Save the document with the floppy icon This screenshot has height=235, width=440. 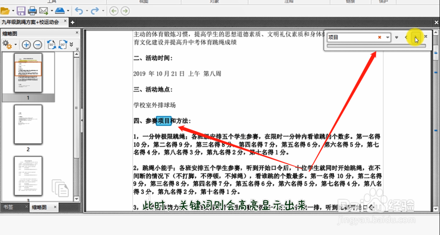[21, 11]
